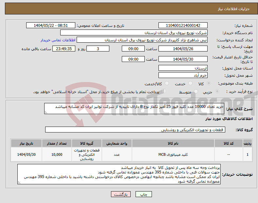The image size is (258, 203).
Task: Click the گروه کالا column header
Action: (x=86, y=143)
